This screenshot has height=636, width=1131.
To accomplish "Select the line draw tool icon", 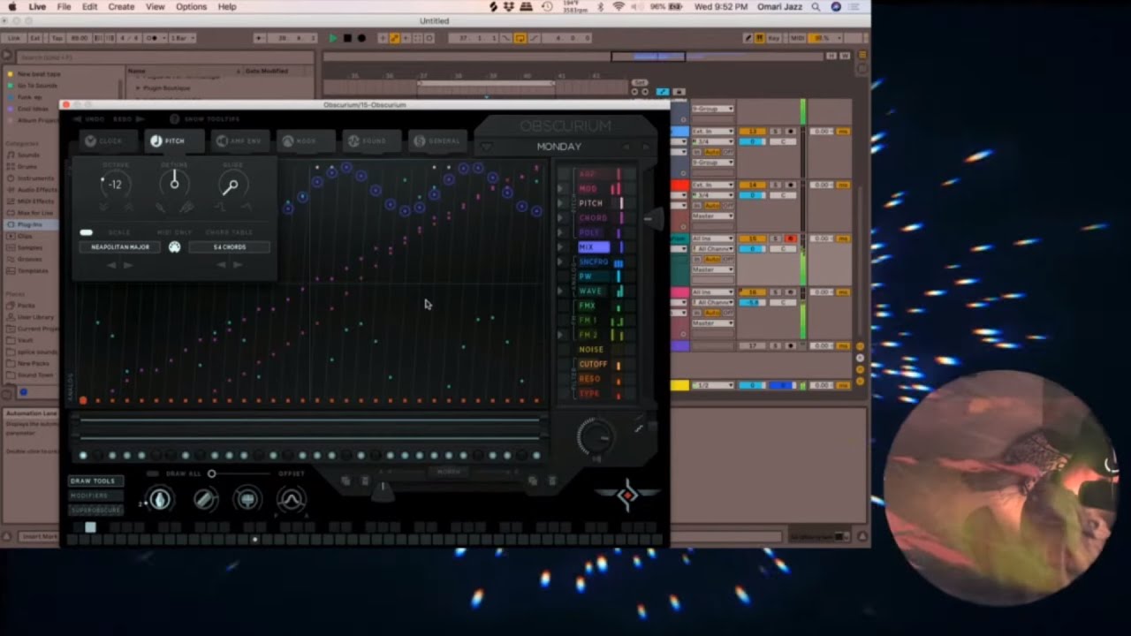I will (x=204, y=500).
